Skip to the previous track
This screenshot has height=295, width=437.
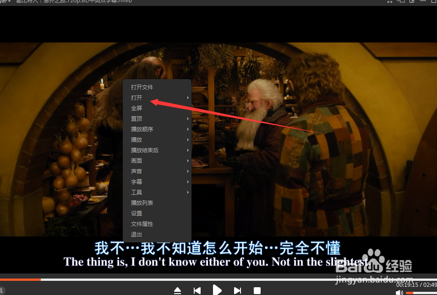[x=197, y=291]
